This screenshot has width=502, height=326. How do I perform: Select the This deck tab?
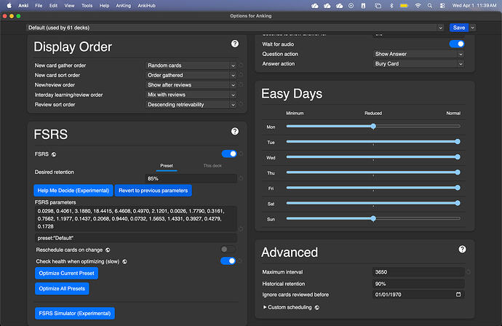pyautogui.click(x=212, y=166)
